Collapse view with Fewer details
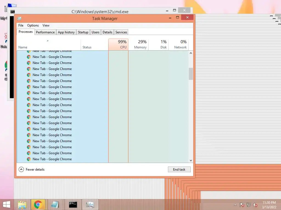281x210 pixels. (x=32, y=170)
